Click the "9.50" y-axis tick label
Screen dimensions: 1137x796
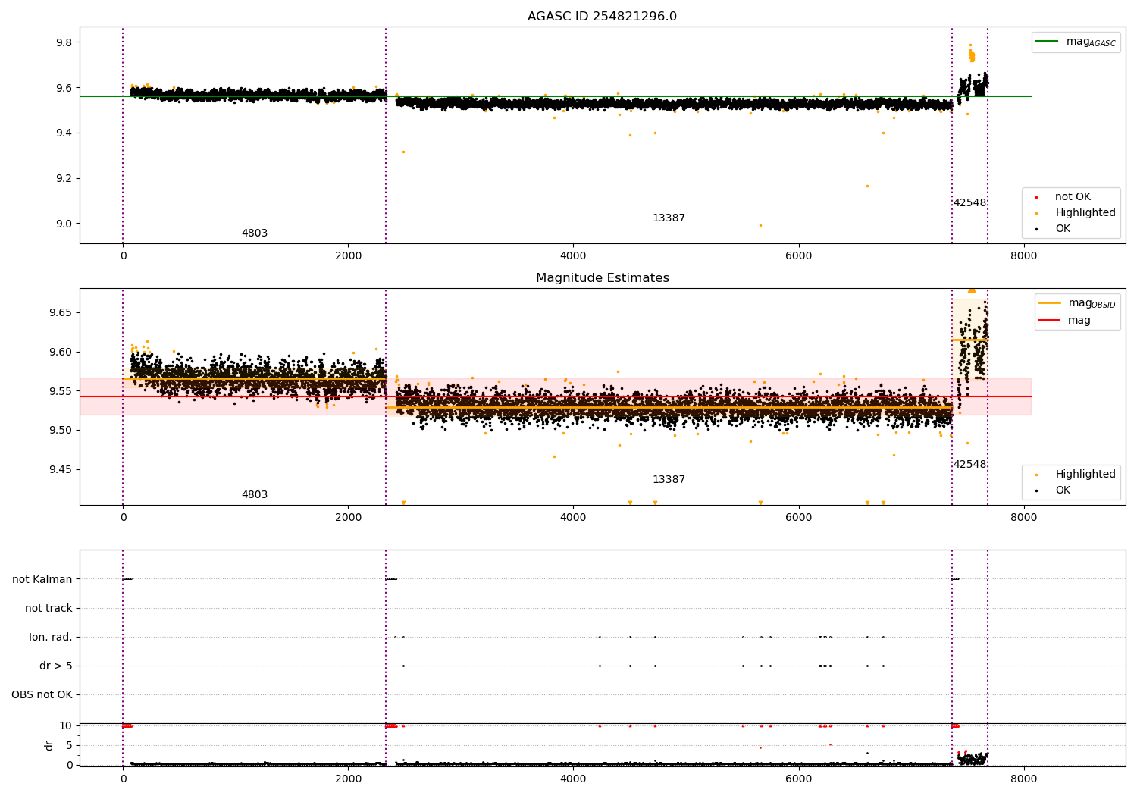pyautogui.click(x=61, y=431)
